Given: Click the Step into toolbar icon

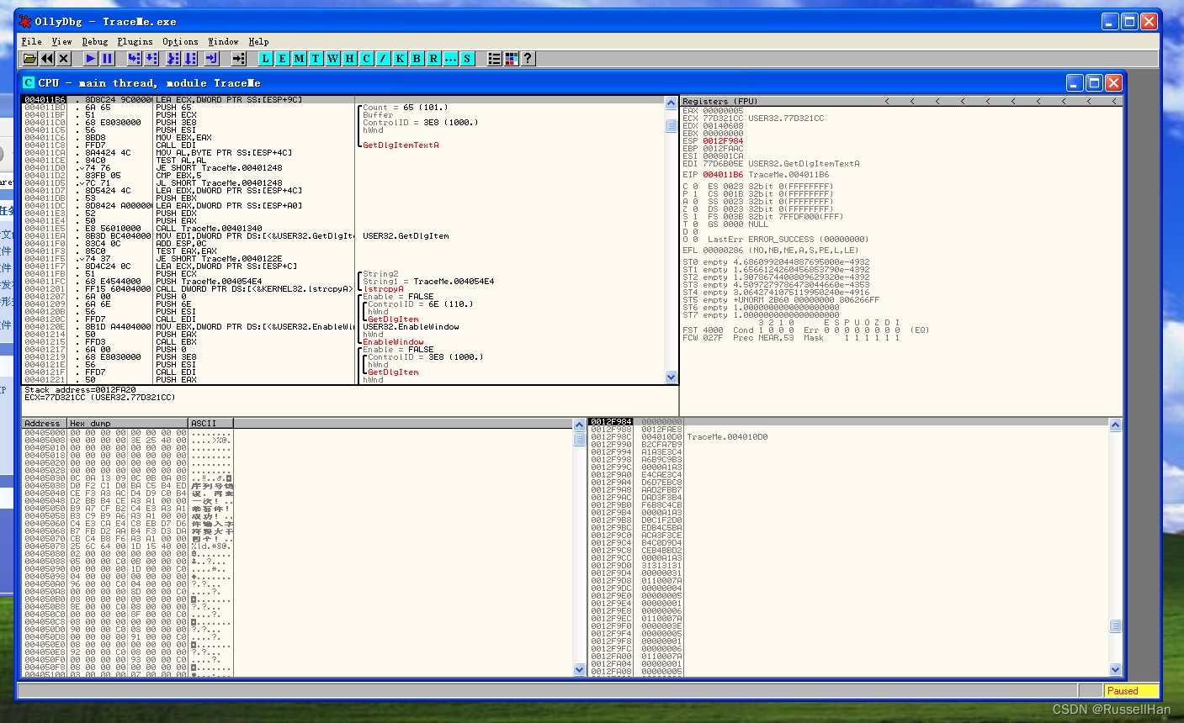Looking at the screenshot, I should [x=134, y=58].
